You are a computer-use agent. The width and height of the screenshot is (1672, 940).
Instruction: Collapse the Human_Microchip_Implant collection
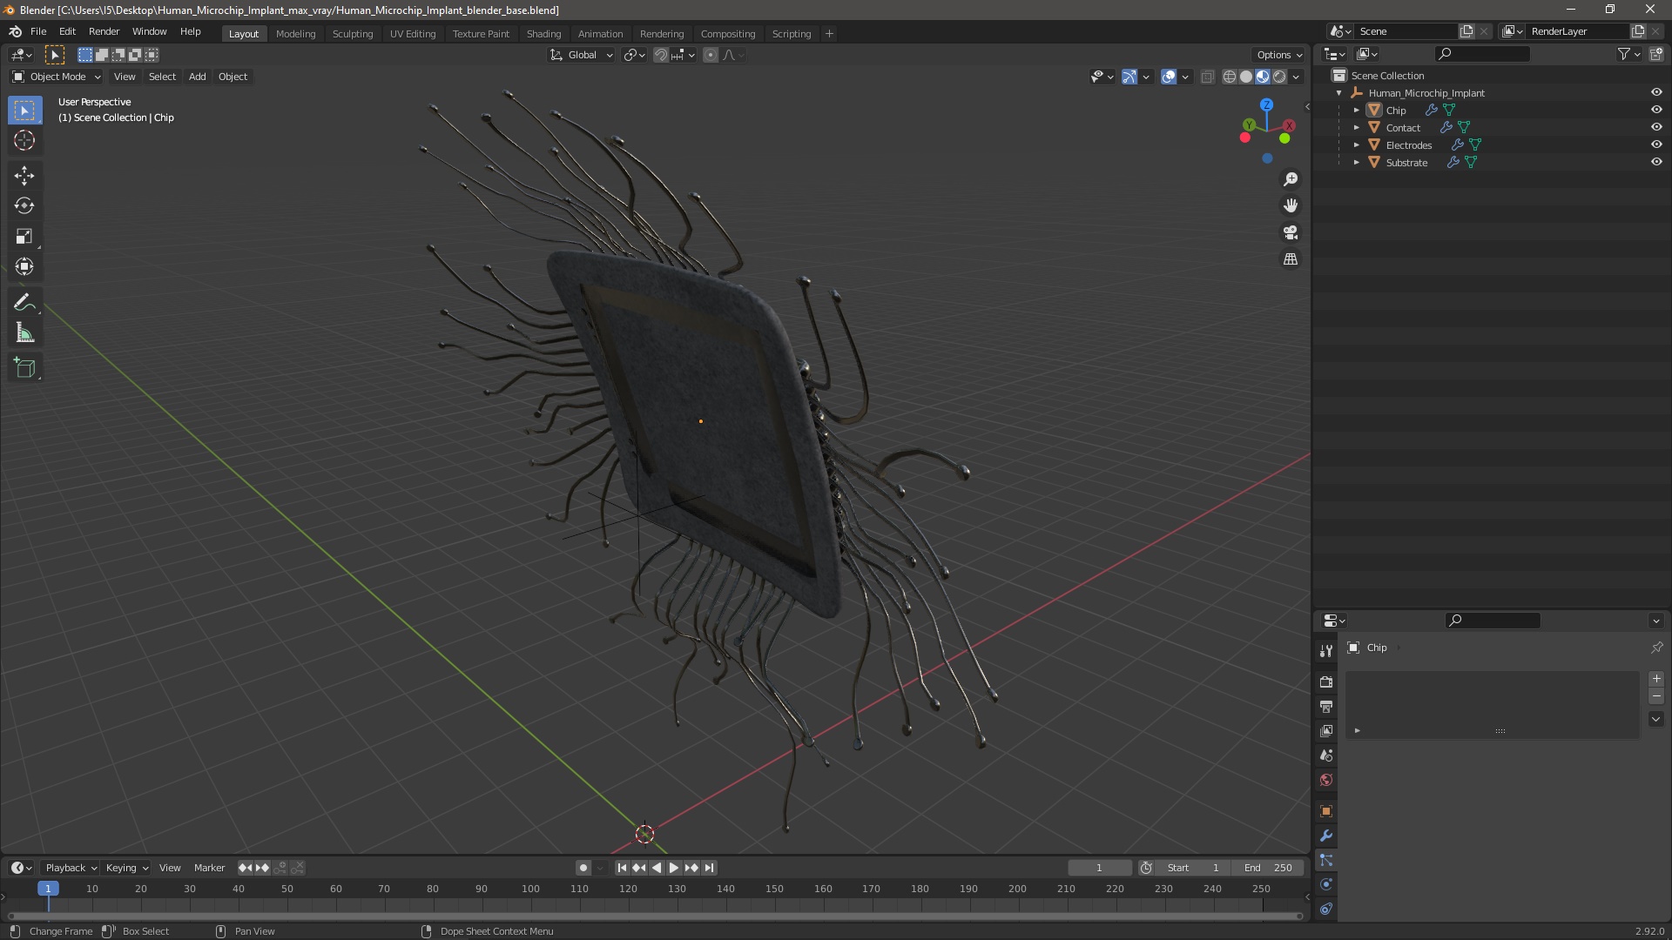point(1339,93)
